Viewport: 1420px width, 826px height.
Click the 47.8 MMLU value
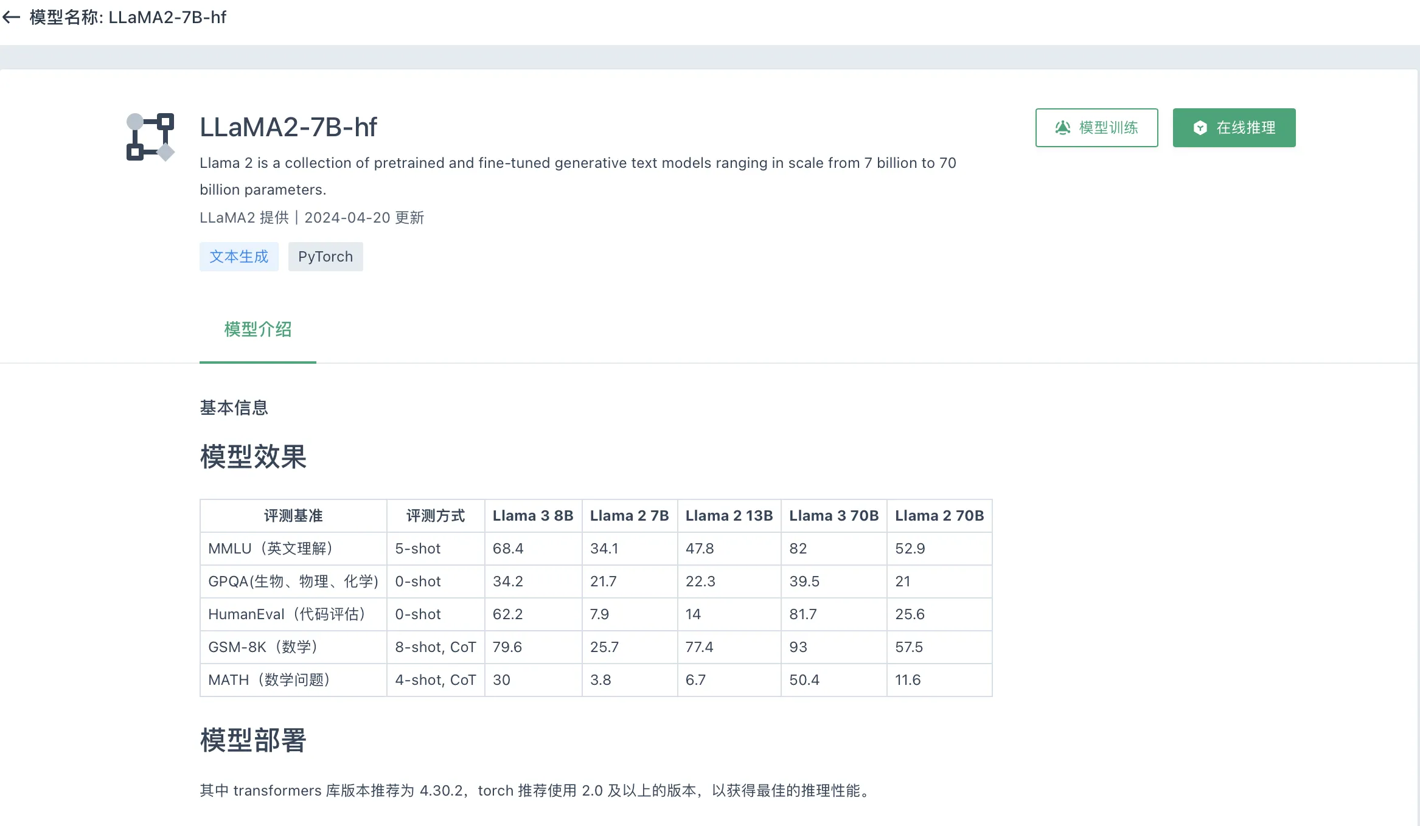tap(700, 549)
